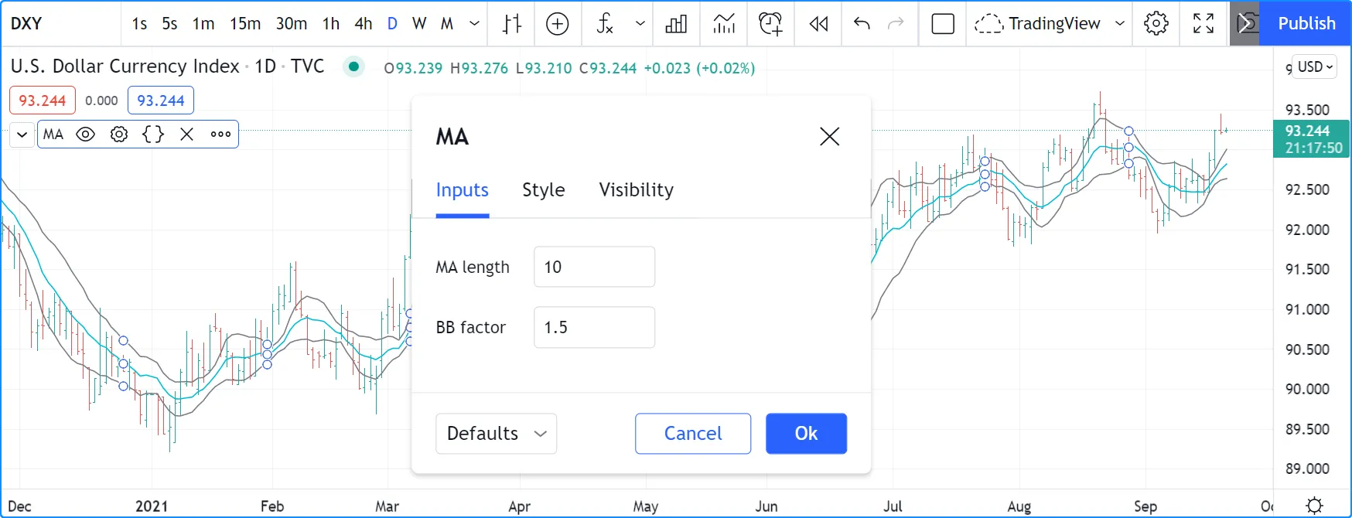The height and width of the screenshot is (518, 1352).
Task: Expand the timeframe interval dropdown arrow
Action: pyautogui.click(x=475, y=24)
